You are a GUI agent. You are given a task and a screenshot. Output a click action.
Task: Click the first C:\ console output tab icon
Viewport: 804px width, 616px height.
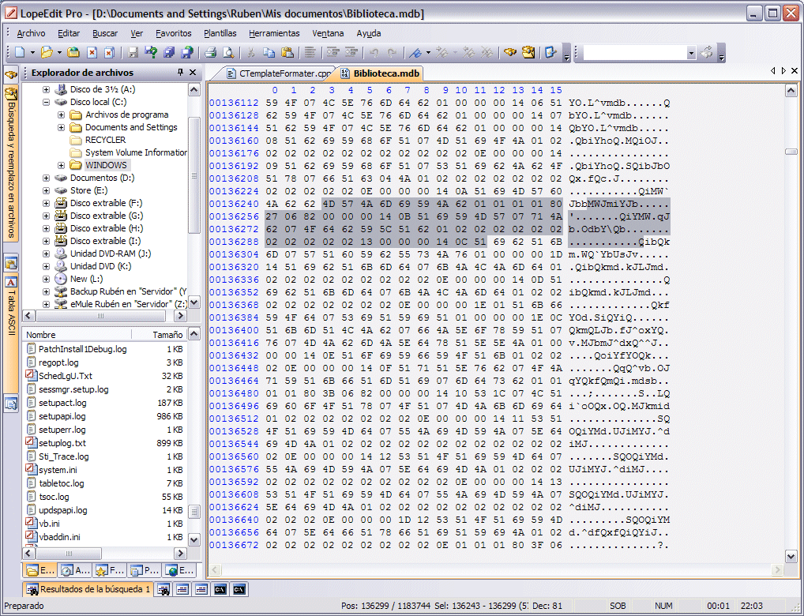coord(220,590)
